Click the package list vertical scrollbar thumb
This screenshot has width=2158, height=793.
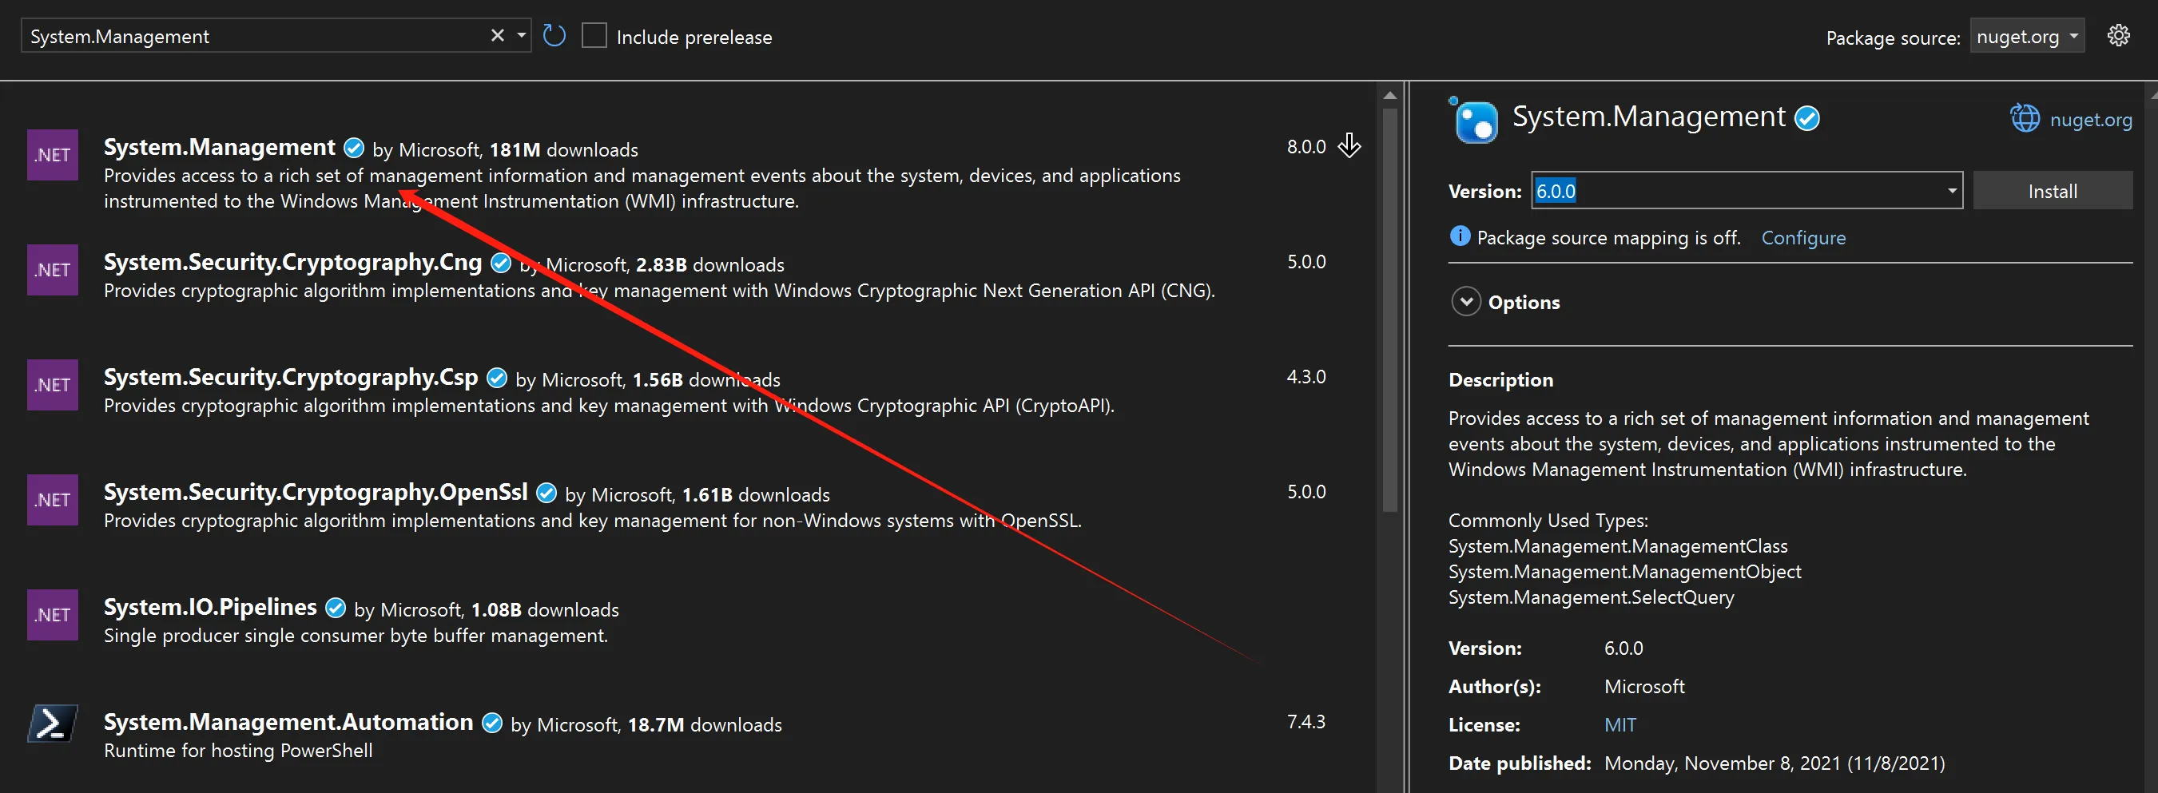point(1390,310)
